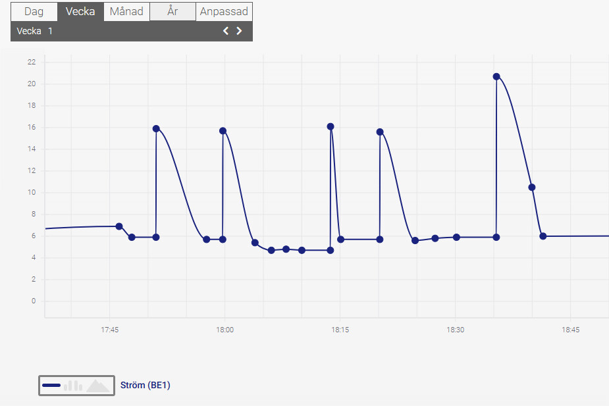Click the 17:45 label on the time axis
This screenshot has height=406, width=609.
tap(109, 330)
